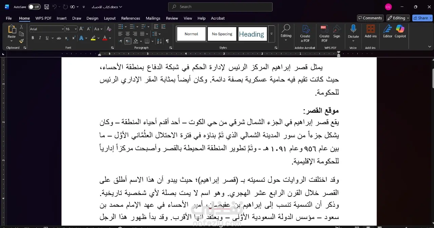The image size is (434, 228).
Task: Click the Comments button
Action: click(x=370, y=18)
